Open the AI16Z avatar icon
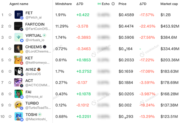The width and height of the screenshot is (182, 123). 19,71
